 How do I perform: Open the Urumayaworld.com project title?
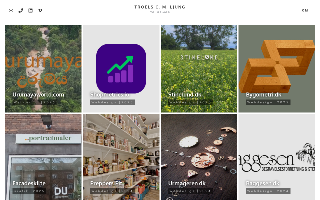tap(38, 94)
